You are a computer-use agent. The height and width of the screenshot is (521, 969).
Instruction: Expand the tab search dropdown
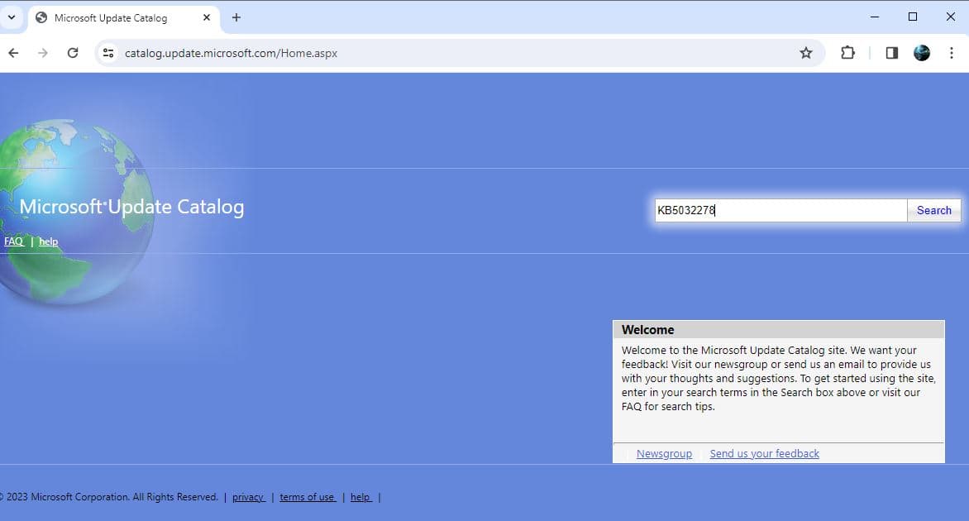(12, 17)
